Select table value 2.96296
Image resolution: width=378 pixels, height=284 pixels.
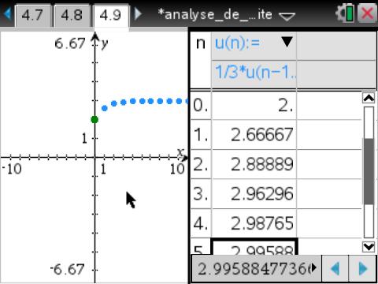coord(254,194)
